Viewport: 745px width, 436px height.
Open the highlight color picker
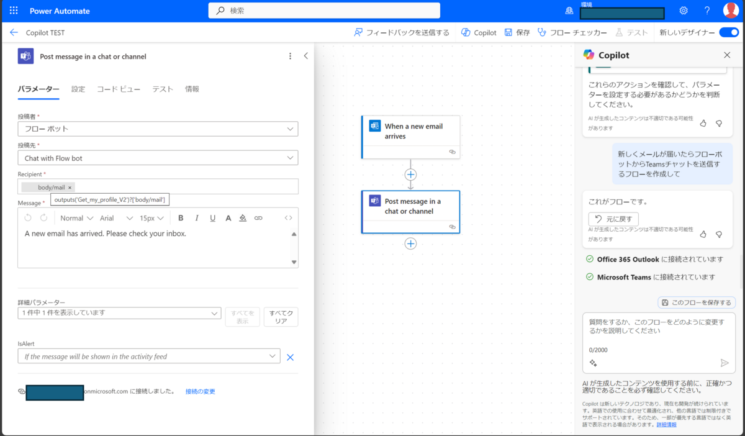point(243,218)
